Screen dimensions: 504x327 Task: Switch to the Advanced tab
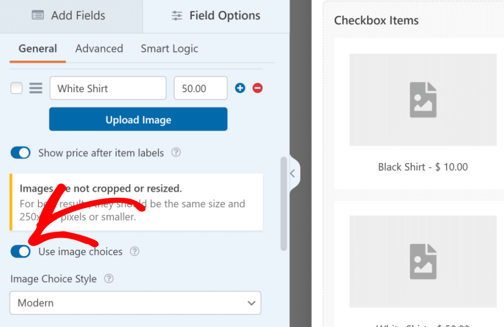(x=99, y=48)
